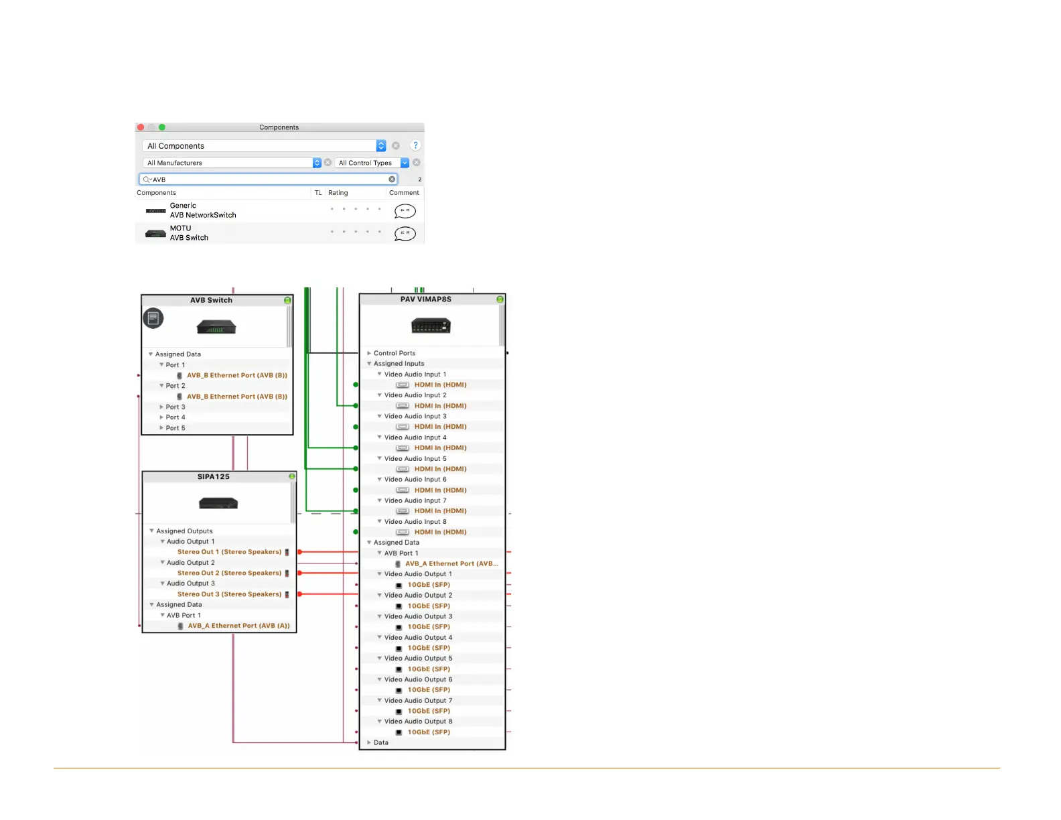The height and width of the screenshot is (820, 1061).
Task: Open the All Manufacturers dropdown
Action: pos(232,163)
